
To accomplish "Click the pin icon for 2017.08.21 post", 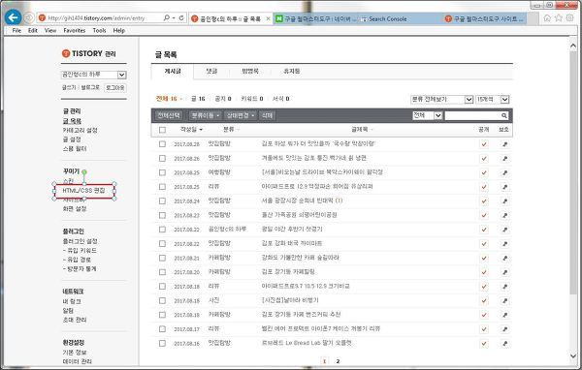I will [504, 258].
